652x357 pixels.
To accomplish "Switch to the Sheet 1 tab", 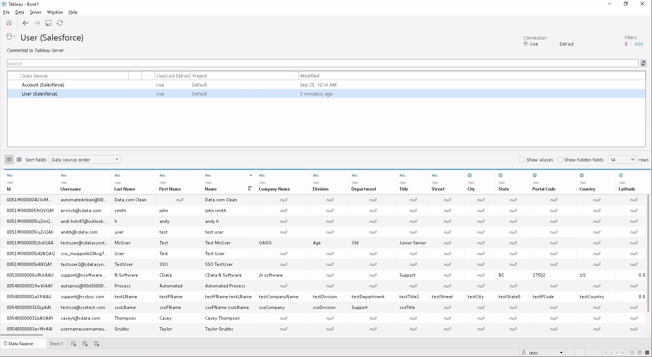I will click(56, 343).
